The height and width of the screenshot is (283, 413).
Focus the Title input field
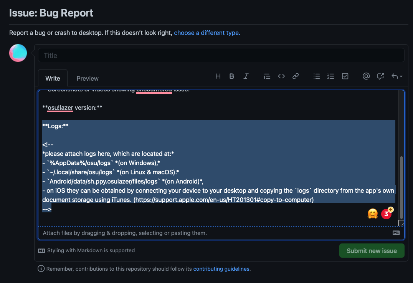pyautogui.click(x=221, y=55)
